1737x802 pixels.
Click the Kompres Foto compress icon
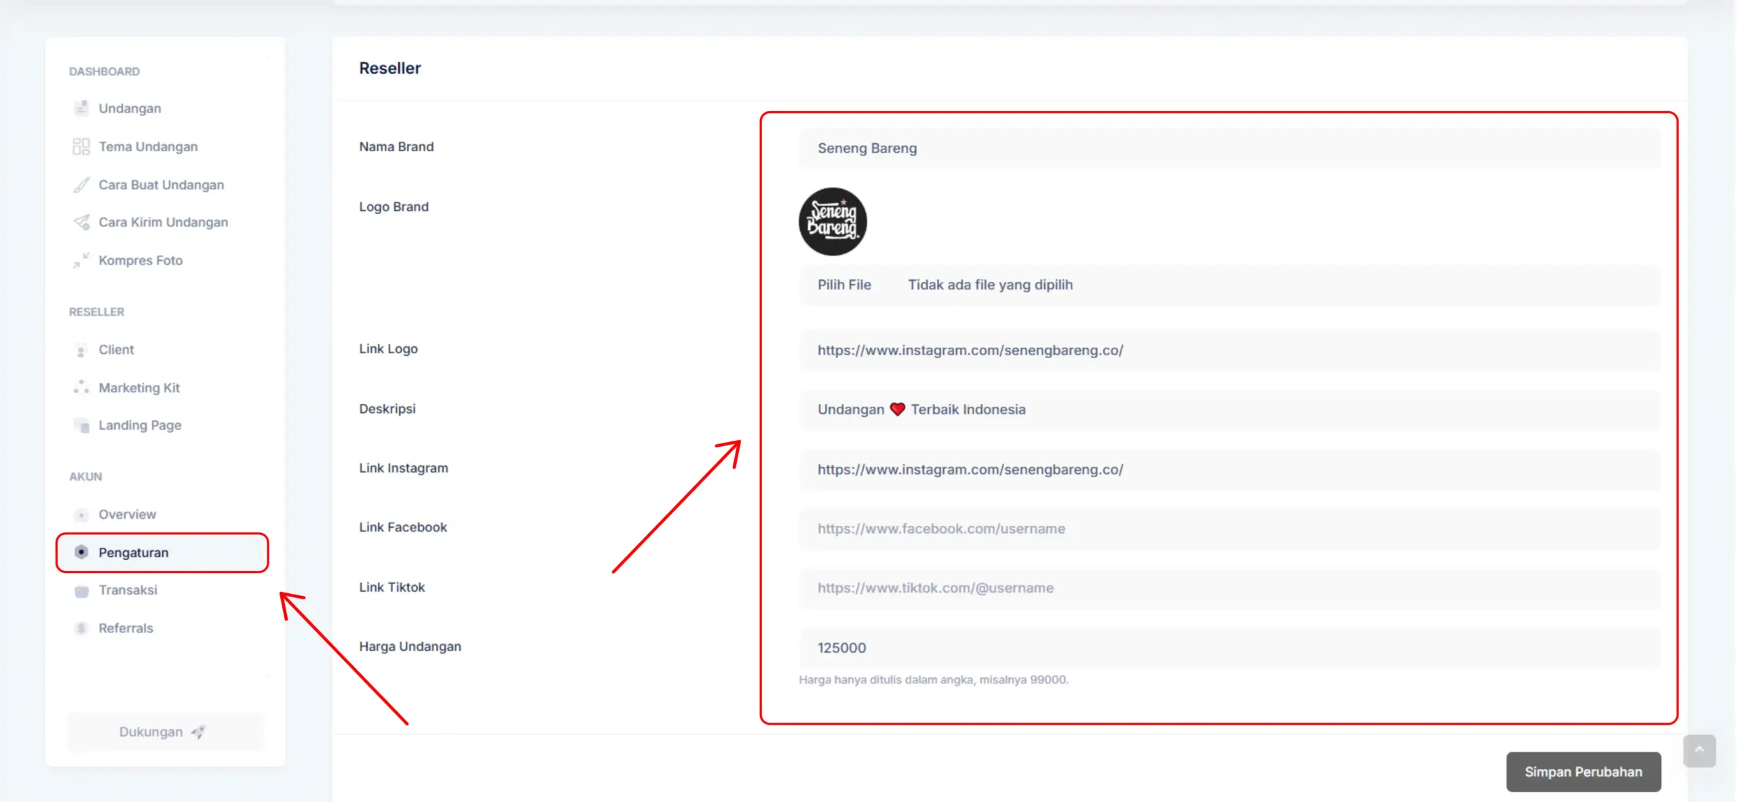click(81, 260)
